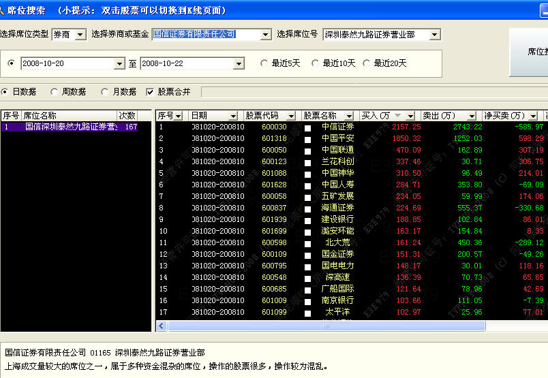Open the 选择席位类型 dropdown
Screen dimensions: 548x378
(x=80, y=35)
